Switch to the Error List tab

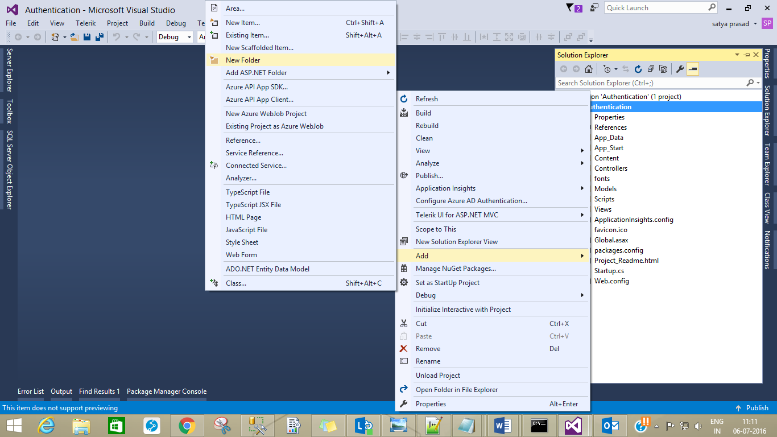click(31, 391)
